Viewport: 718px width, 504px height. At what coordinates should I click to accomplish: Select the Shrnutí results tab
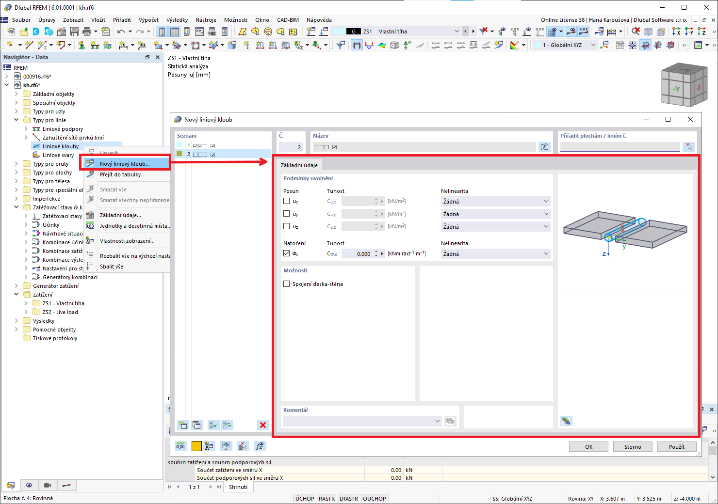238,487
